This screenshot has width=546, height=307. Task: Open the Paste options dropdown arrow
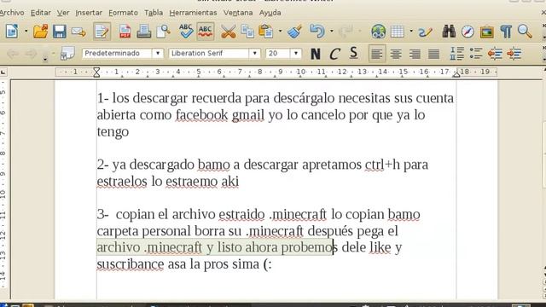point(281,32)
